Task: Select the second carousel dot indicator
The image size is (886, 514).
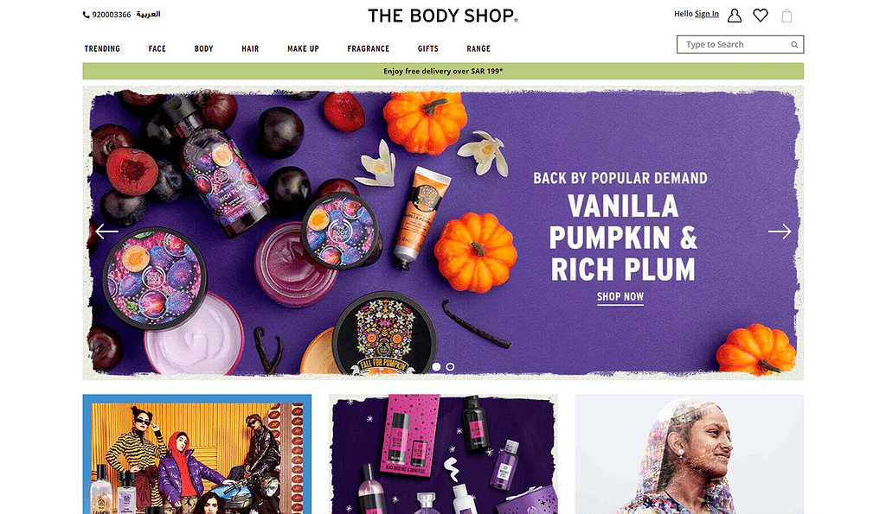Action: (x=450, y=367)
